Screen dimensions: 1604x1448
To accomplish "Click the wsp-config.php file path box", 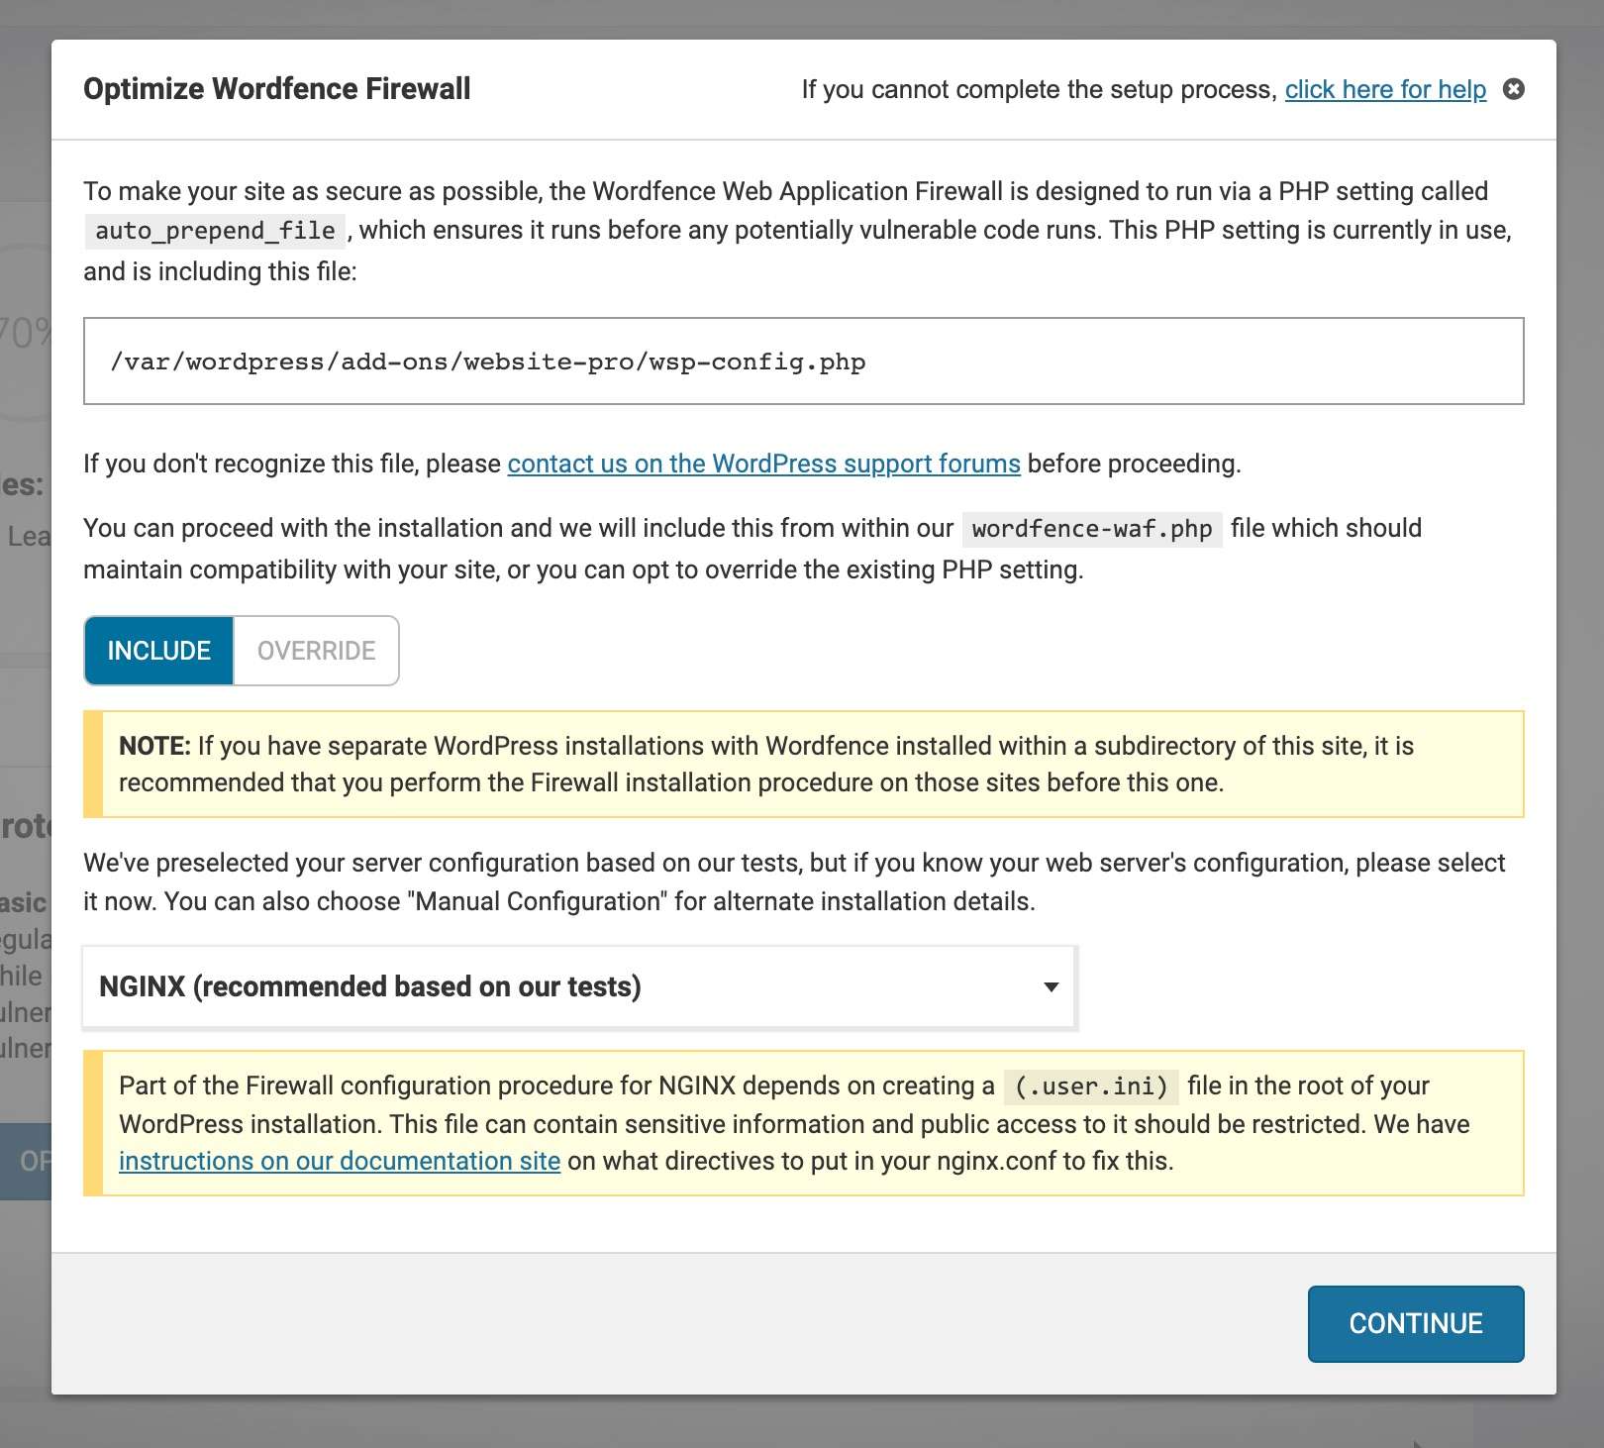I will (803, 362).
